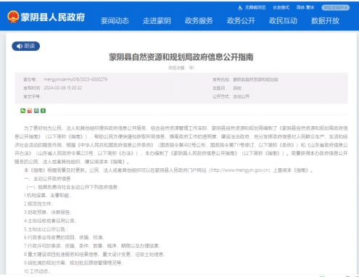Click list item 7.行政许可的事项
The height and width of the screenshot is (277, 359).
(x=92, y=246)
